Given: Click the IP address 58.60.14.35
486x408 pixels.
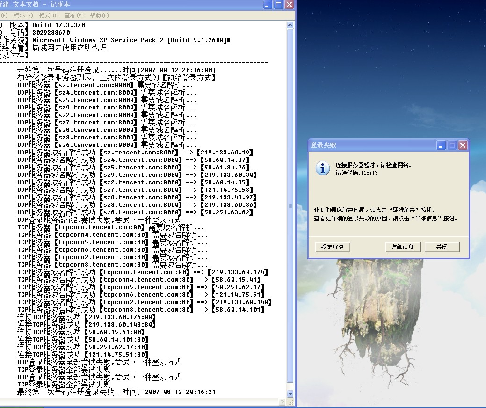Looking at the screenshot, I should [225, 182].
